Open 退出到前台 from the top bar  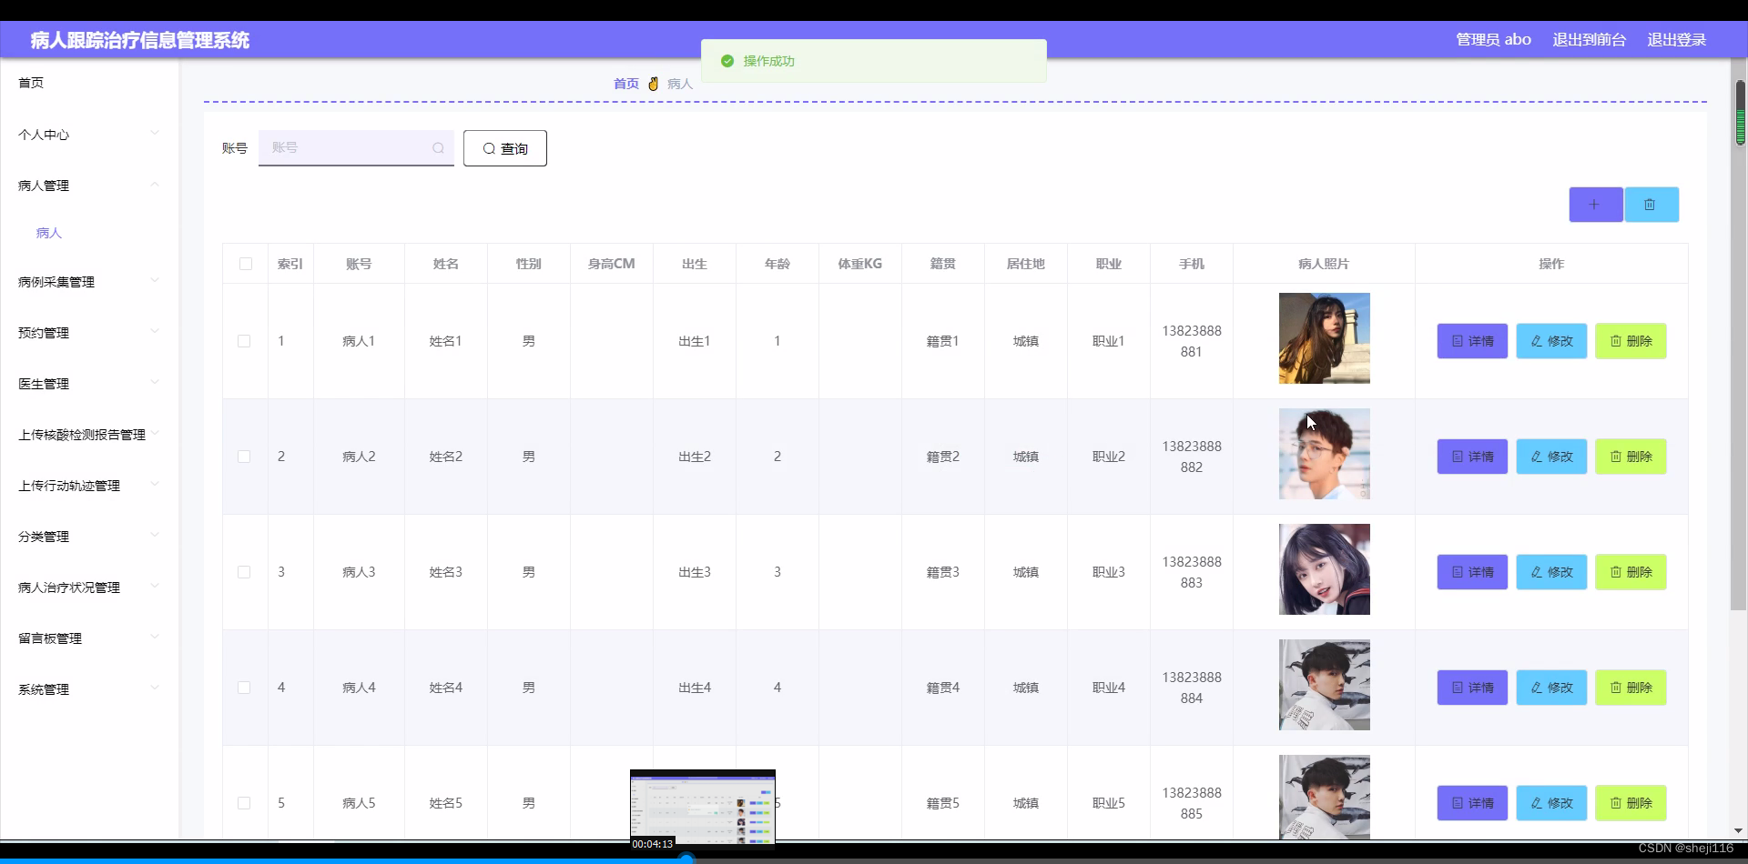pos(1589,40)
